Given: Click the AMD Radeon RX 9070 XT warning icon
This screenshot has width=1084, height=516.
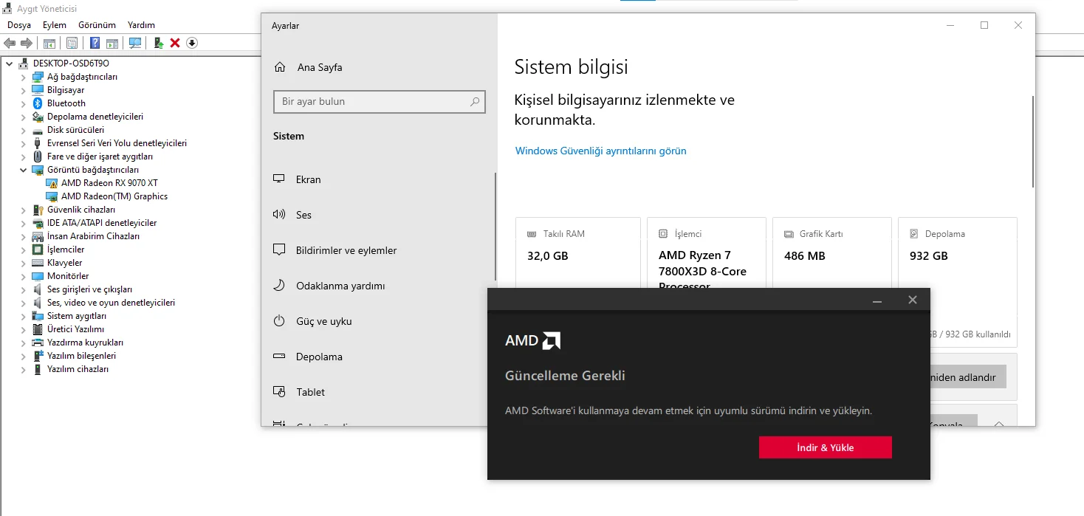Looking at the screenshot, I should 52,183.
